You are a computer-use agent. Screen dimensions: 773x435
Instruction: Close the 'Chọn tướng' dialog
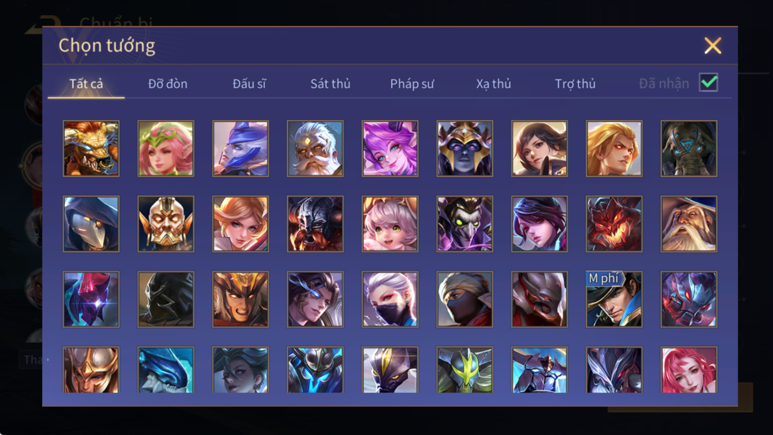713,45
